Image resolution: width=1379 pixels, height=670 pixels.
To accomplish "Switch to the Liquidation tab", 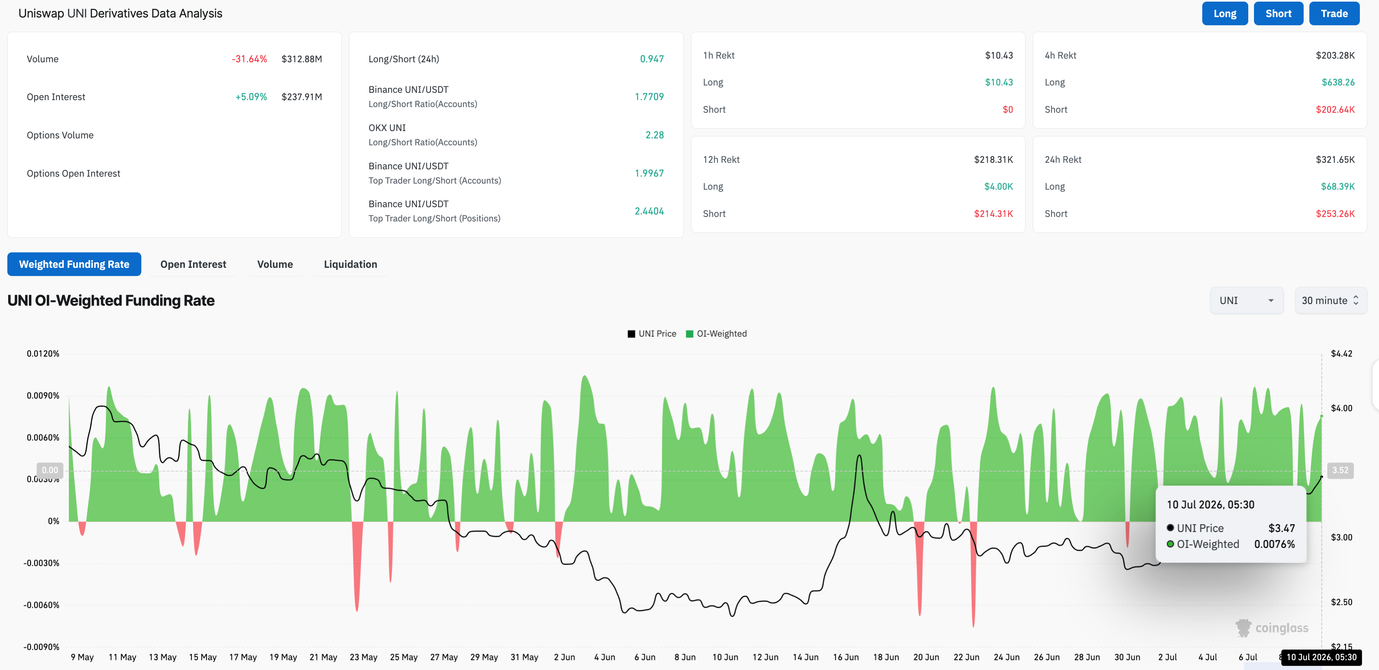I will pyautogui.click(x=350, y=264).
